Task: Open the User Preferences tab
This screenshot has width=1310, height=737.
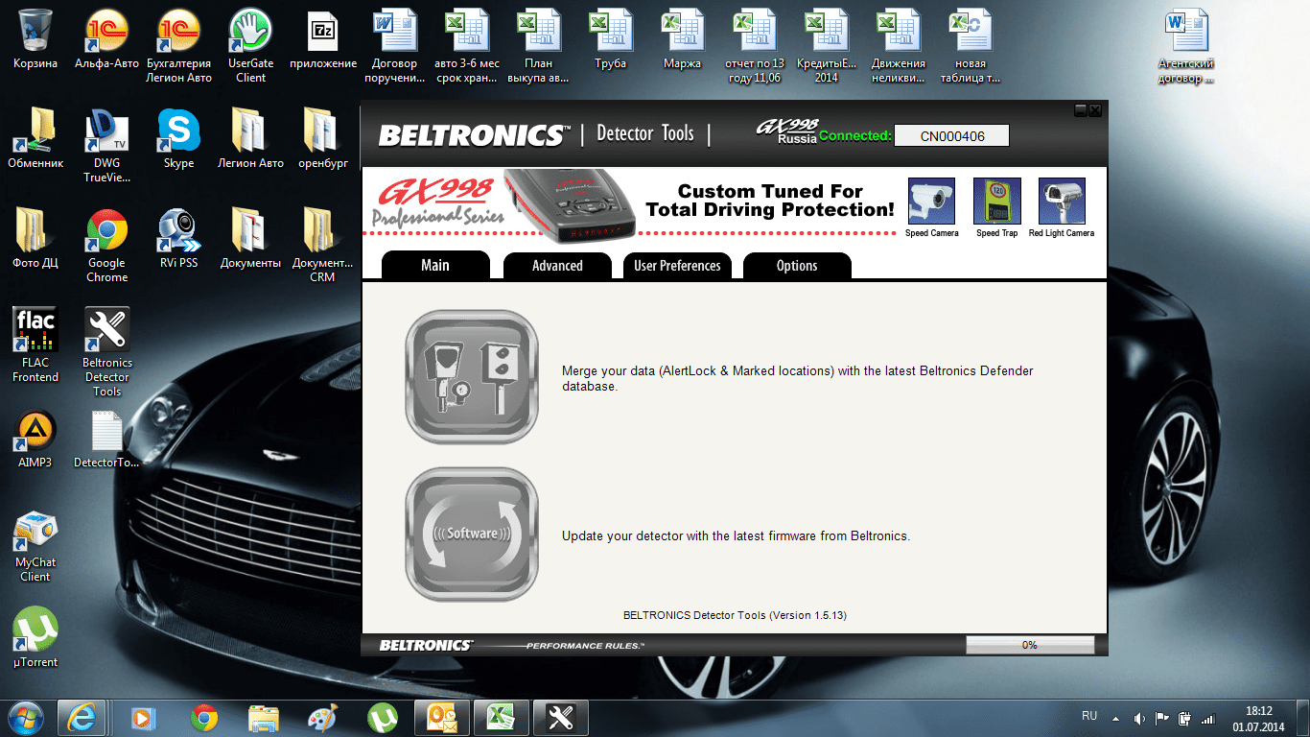Action: 677,266
